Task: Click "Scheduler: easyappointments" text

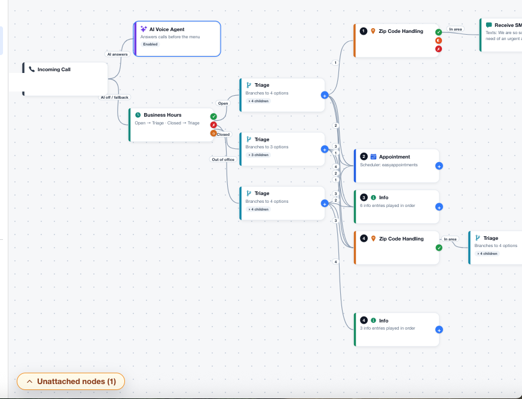Action: click(389, 165)
